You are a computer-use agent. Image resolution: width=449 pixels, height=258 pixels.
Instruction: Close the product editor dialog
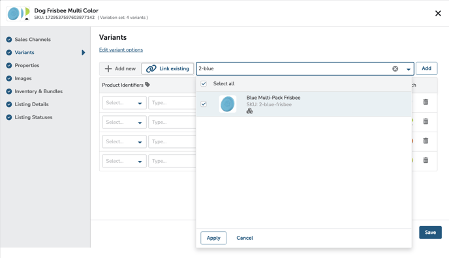pyautogui.click(x=438, y=13)
